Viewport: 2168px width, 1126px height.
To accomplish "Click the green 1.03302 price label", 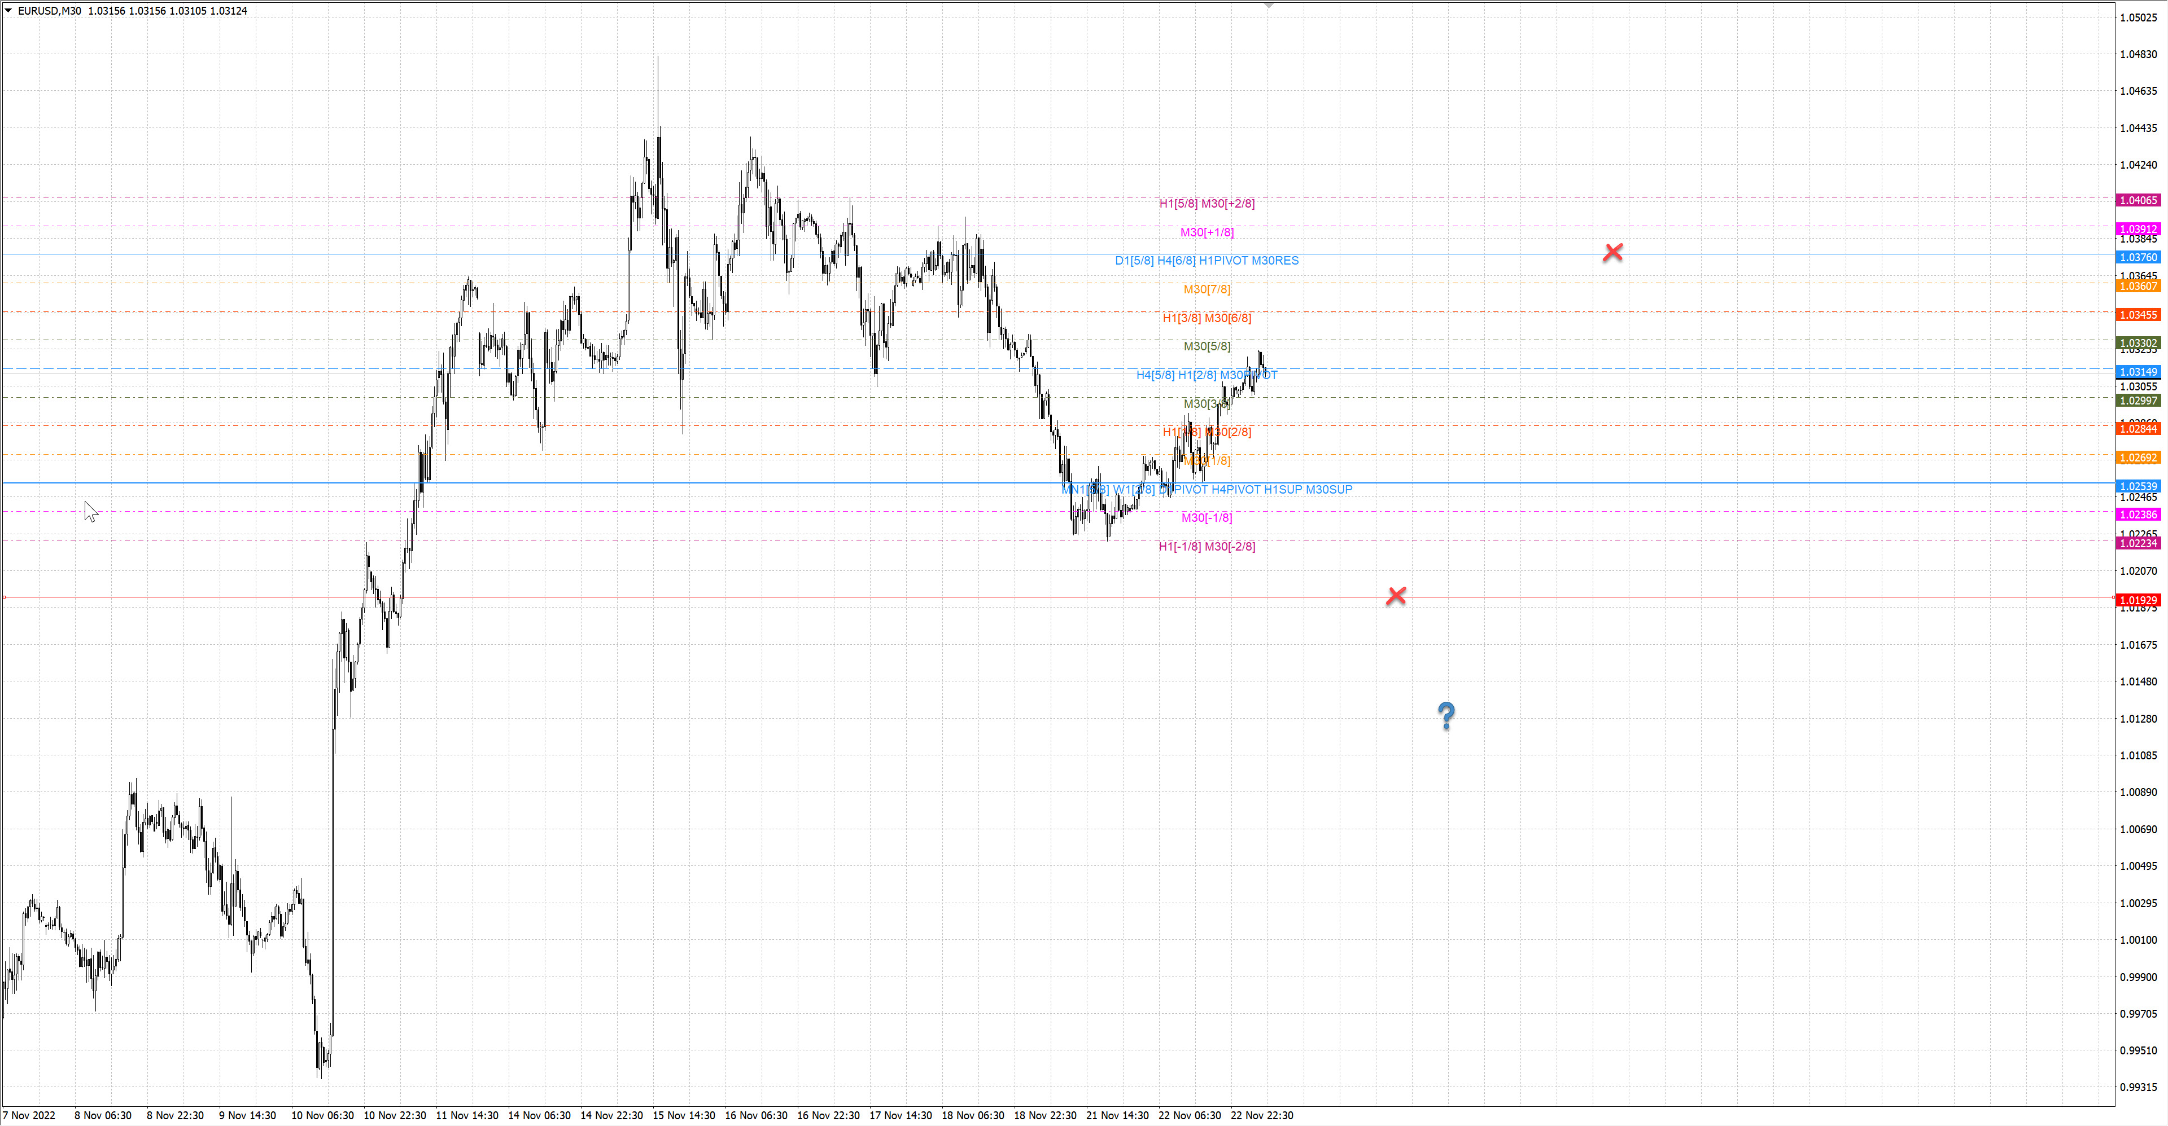I will point(2138,343).
